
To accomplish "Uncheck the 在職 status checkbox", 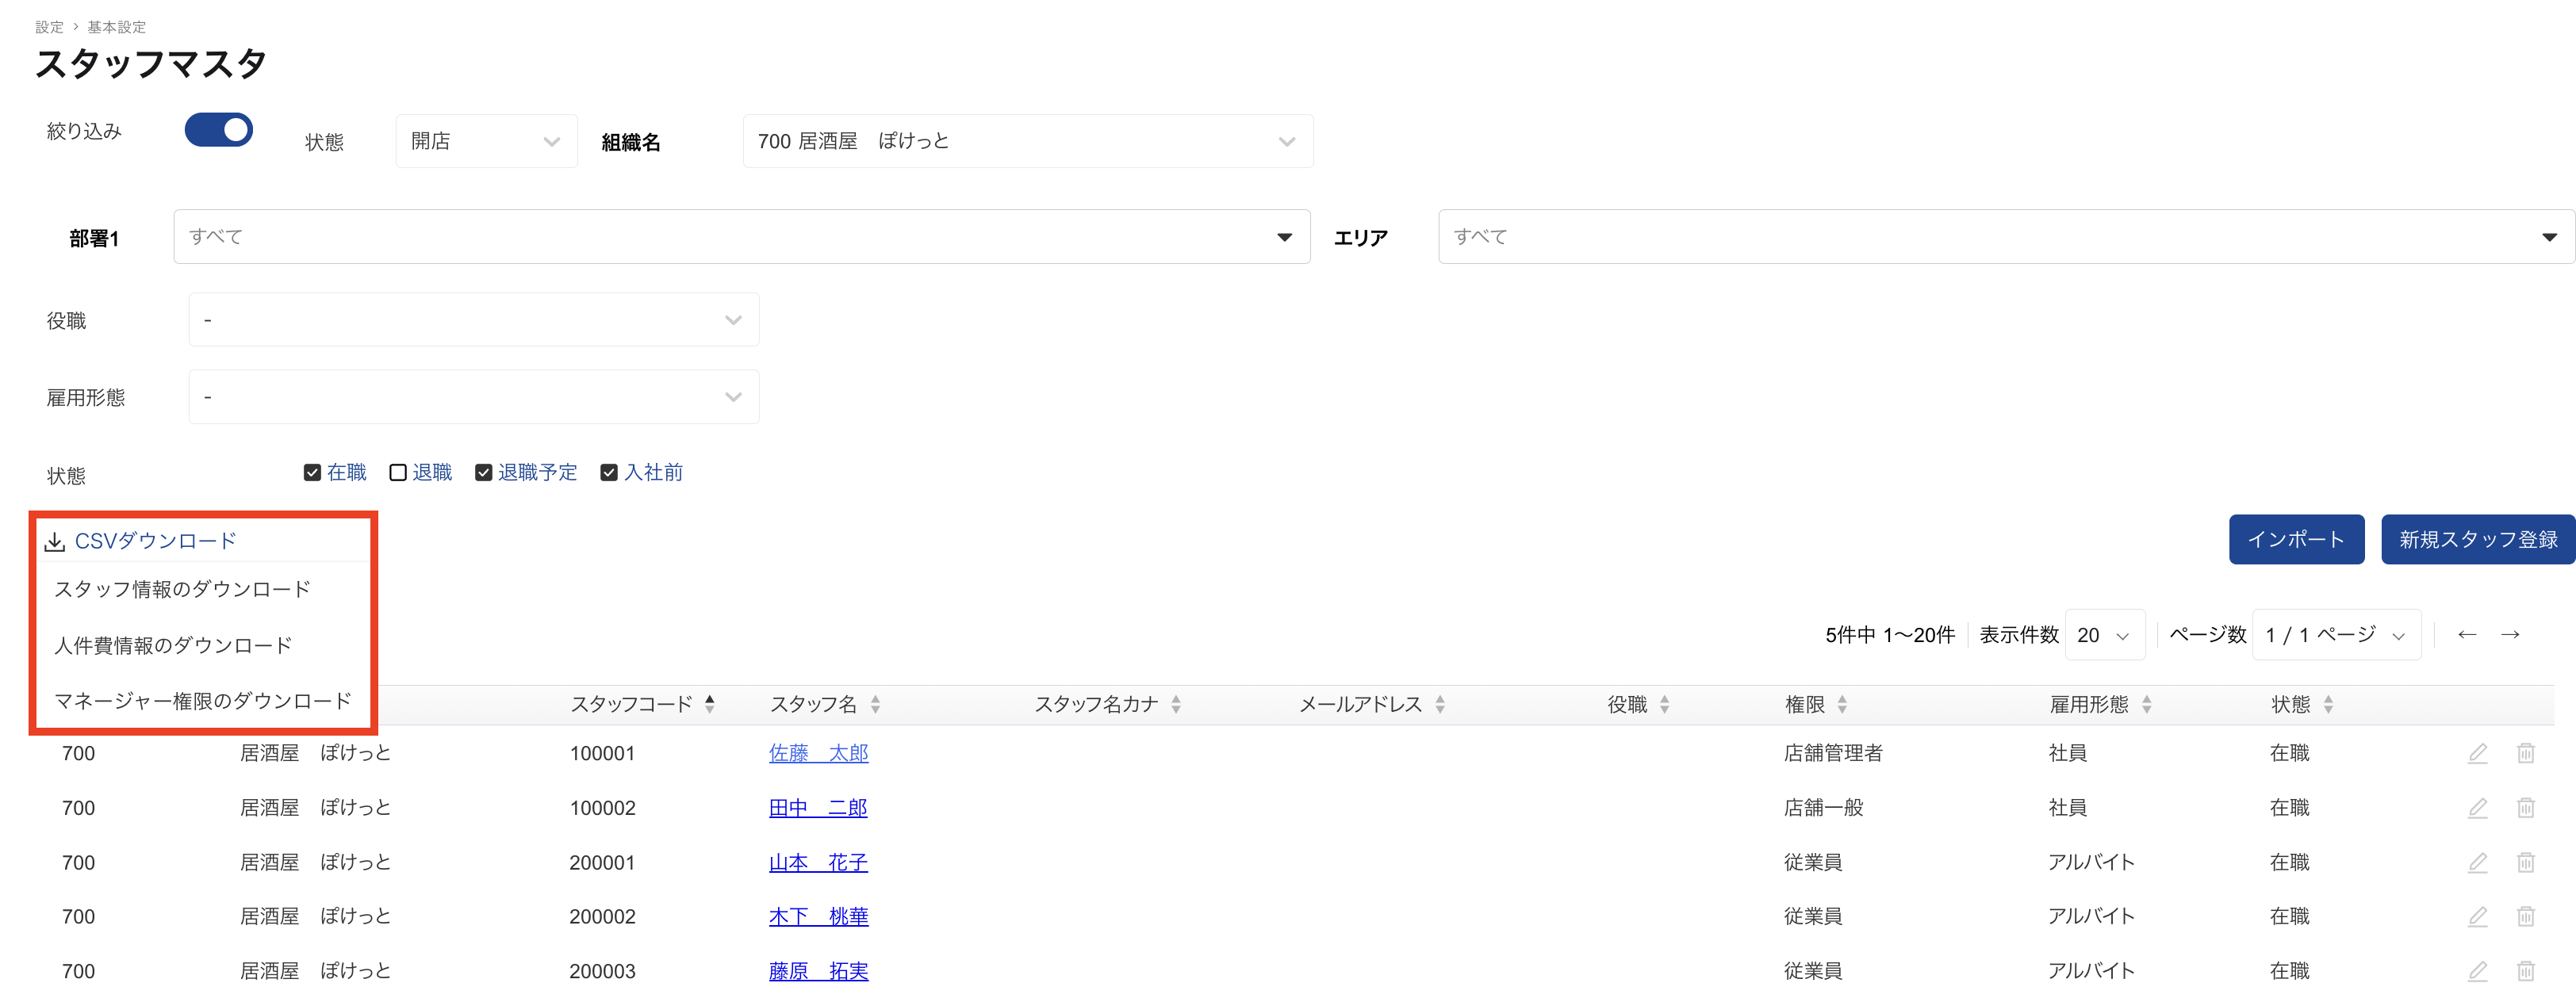I will (312, 473).
